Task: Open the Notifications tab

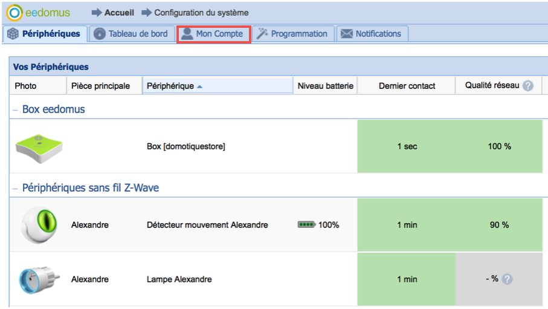Action: (x=372, y=34)
